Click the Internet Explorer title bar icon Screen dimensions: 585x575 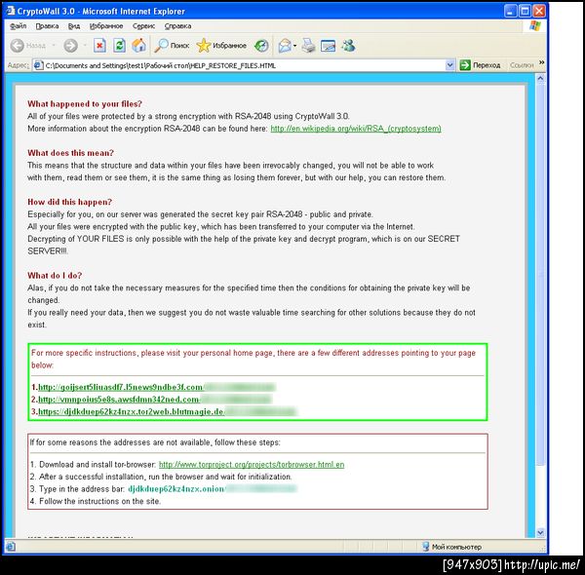[x=10, y=11]
